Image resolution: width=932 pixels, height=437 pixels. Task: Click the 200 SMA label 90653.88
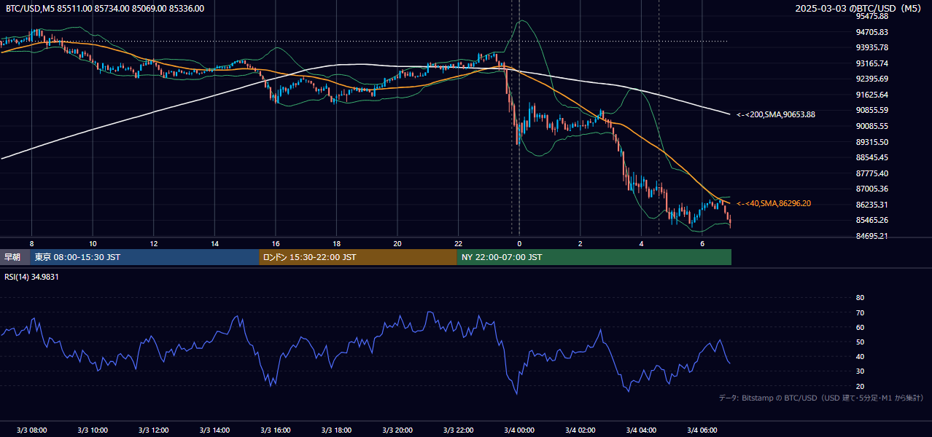pyautogui.click(x=776, y=114)
